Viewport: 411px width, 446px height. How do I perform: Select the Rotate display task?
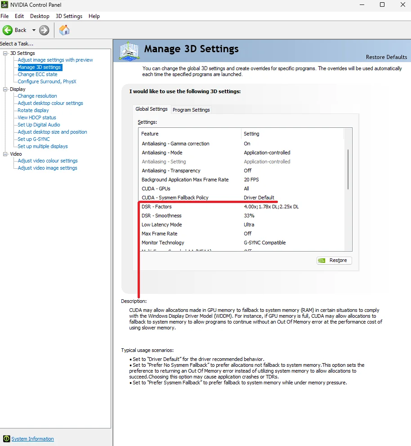pos(33,110)
